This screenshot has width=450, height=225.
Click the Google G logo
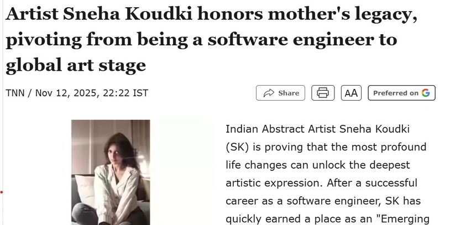click(425, 93)
